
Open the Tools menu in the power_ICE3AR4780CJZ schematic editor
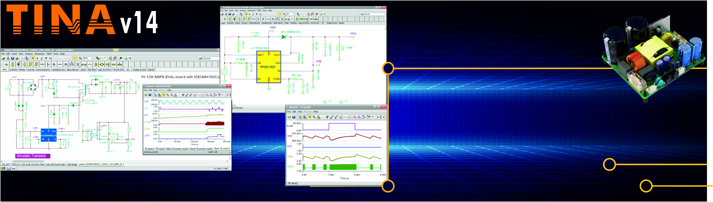pyautogui.click(x=56, y=54)
